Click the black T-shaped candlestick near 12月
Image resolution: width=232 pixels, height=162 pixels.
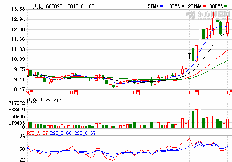[190, 56]
